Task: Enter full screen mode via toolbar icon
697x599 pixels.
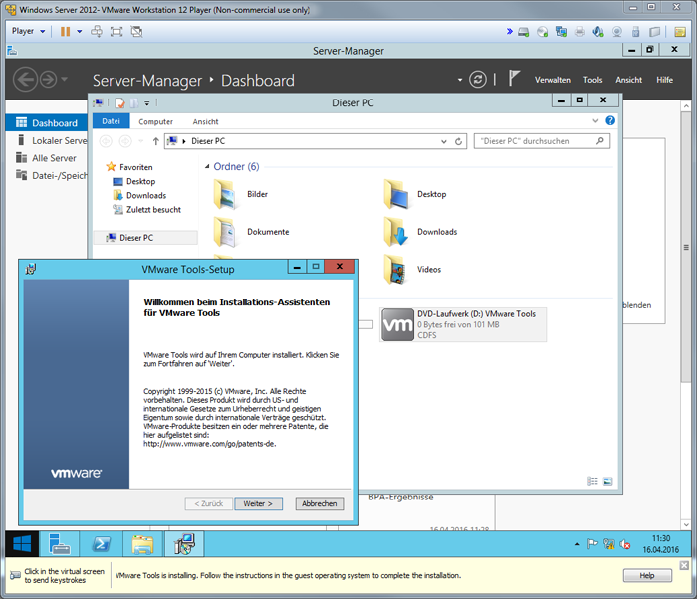Action: (x=116, y=31)
